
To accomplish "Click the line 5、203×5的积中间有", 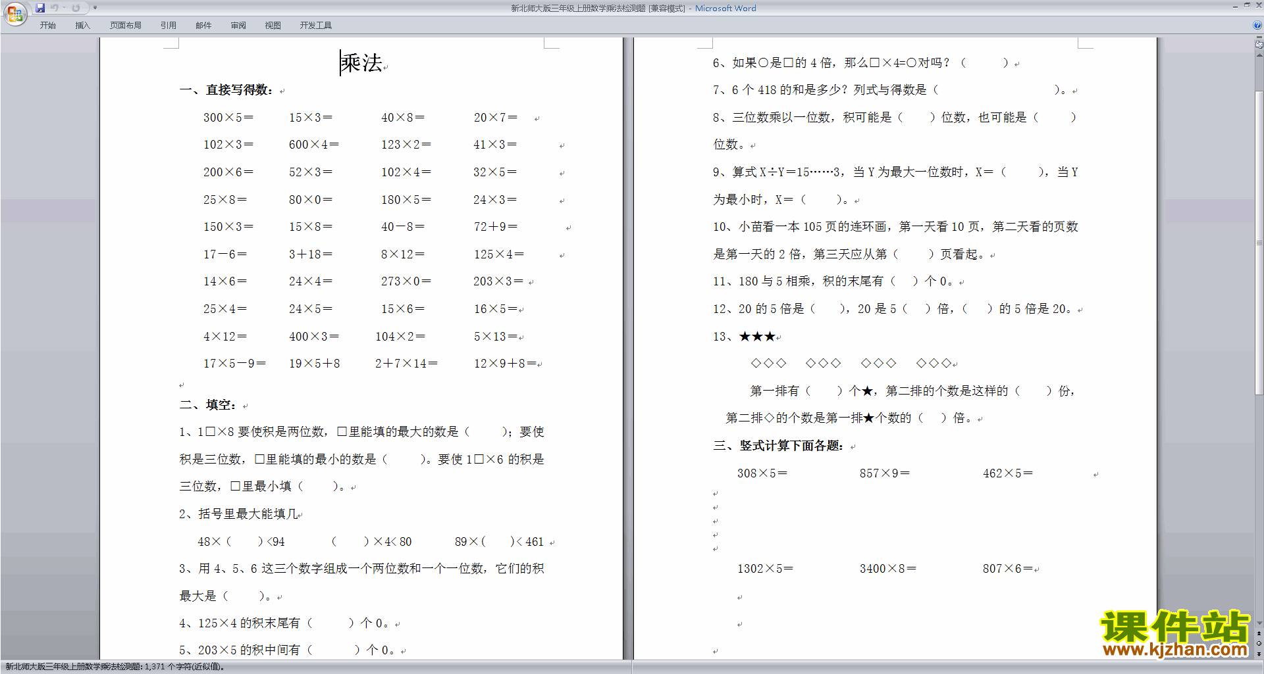I will tap(288, 650).
